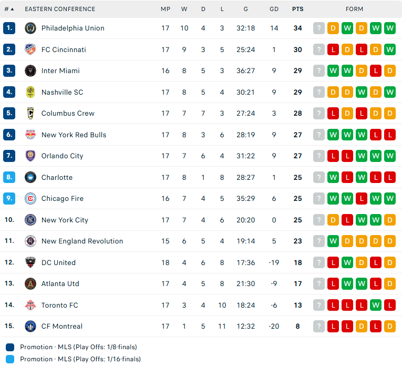Screen dimensions: 402x366
Task: Click the Nashville SC yellow logo
Action: point(30,92)
